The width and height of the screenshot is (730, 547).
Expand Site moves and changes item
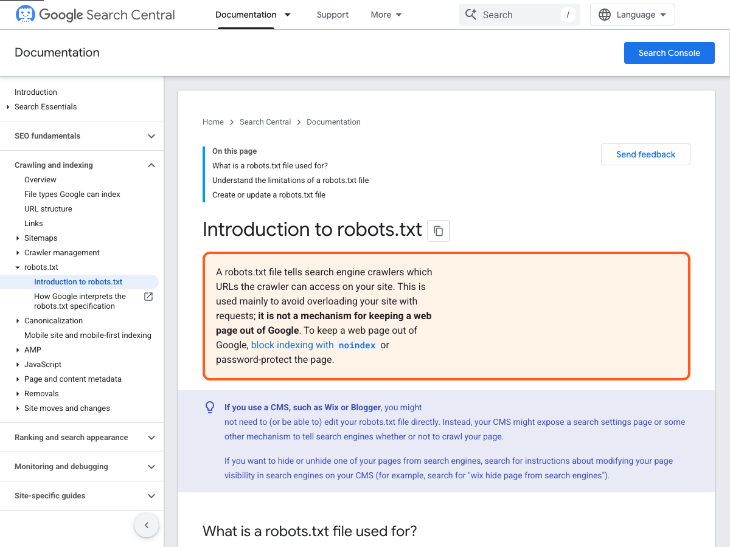(x=18, y=408)
